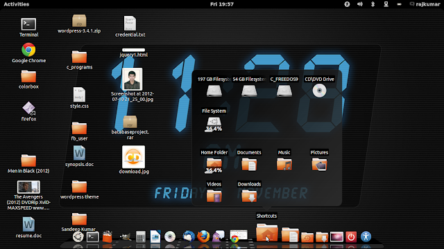Select the batabaseproject.rar archive
This screenshot has height=249, width=444.
130,122
